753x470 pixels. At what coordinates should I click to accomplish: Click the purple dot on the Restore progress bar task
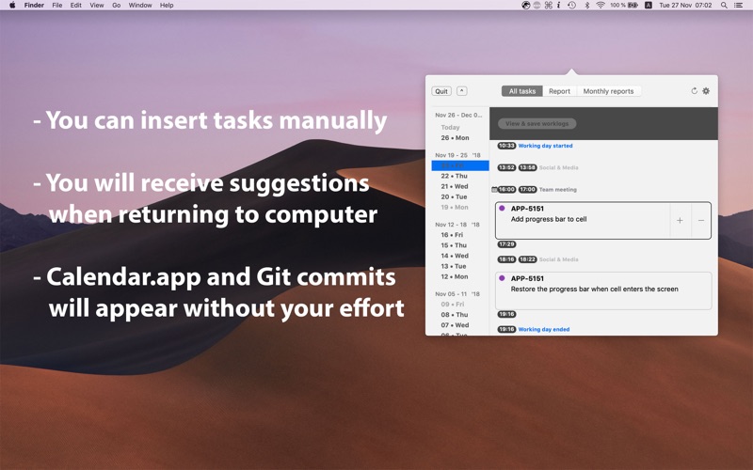pyautogui.click(x=502, y=278)
